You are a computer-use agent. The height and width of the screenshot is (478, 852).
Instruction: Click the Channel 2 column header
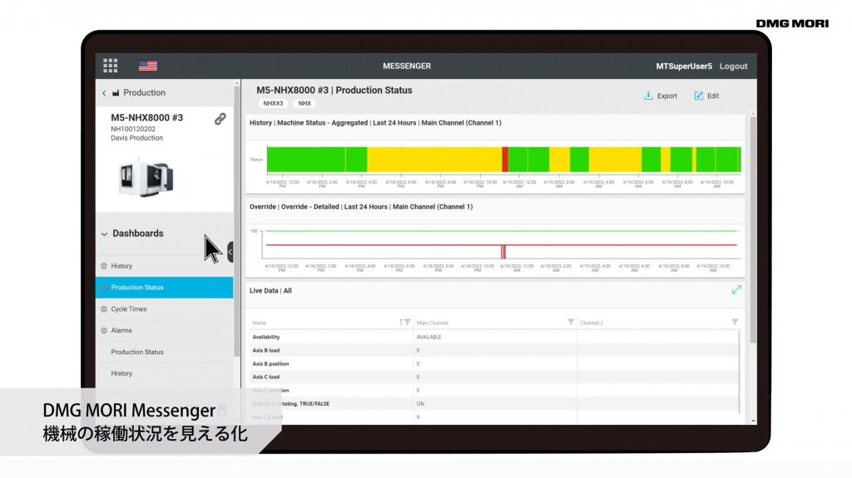592,323
